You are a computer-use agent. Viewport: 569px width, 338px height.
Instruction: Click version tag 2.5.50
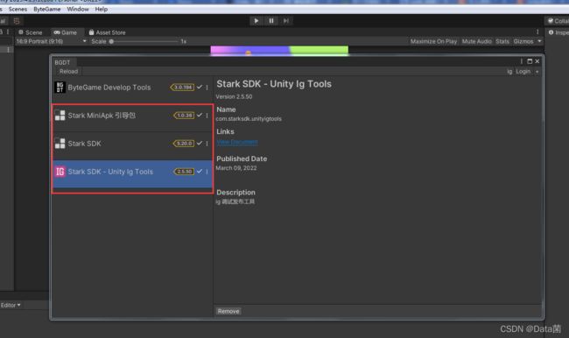coord(184,172)
